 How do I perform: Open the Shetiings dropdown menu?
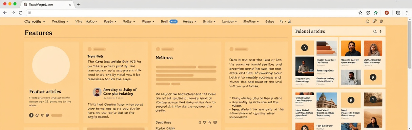(251, 21)
